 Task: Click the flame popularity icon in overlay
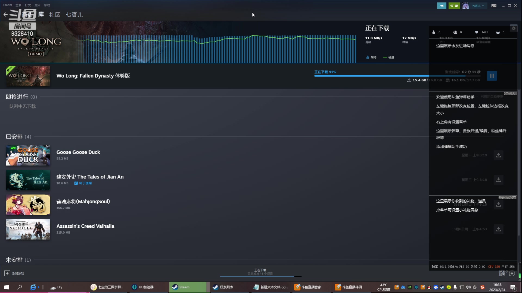(434, 32)
